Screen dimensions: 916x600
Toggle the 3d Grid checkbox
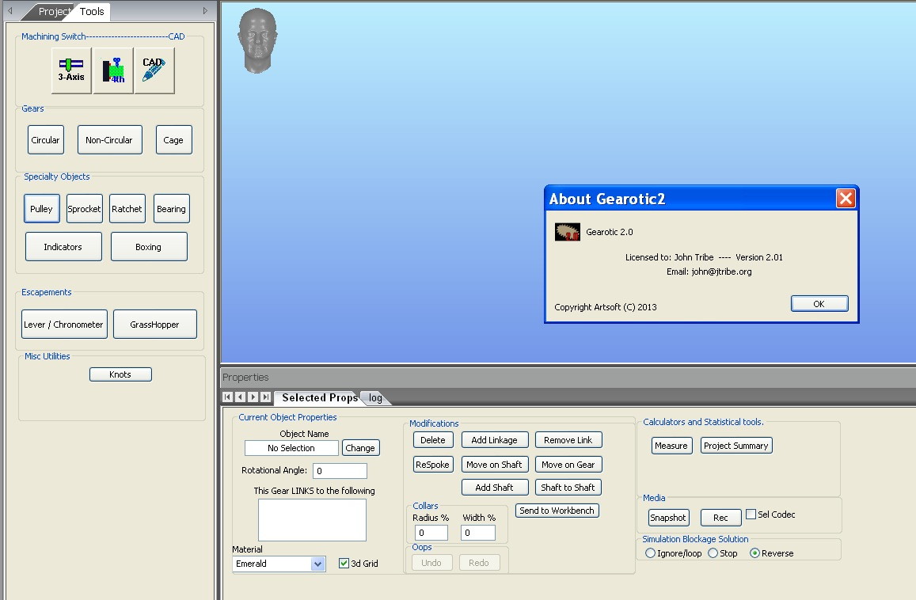[x=344, y=564]
